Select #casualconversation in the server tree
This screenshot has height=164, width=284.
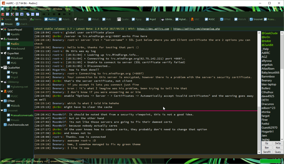tap(22, 115)
